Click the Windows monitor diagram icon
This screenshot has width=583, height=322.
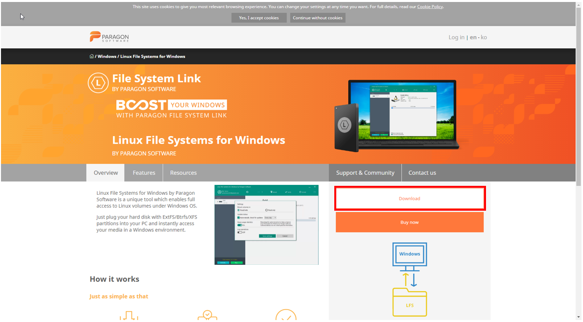click(x=409, y=256)
